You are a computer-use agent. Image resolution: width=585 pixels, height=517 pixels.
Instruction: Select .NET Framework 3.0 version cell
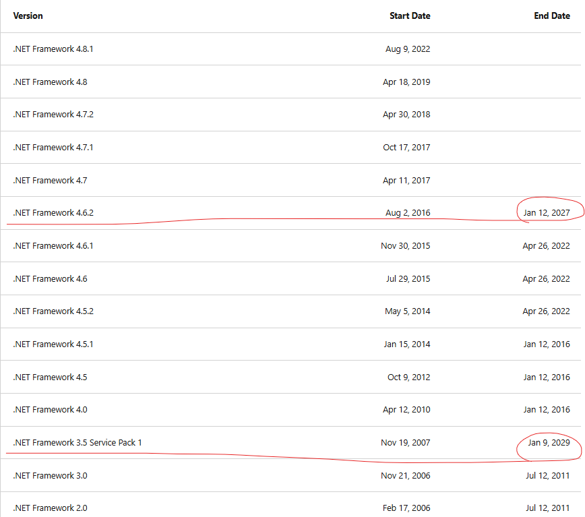[50, 476]
